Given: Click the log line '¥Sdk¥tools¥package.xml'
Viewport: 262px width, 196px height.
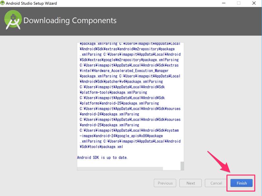Looking at the screenshot, I should point(101,147).
